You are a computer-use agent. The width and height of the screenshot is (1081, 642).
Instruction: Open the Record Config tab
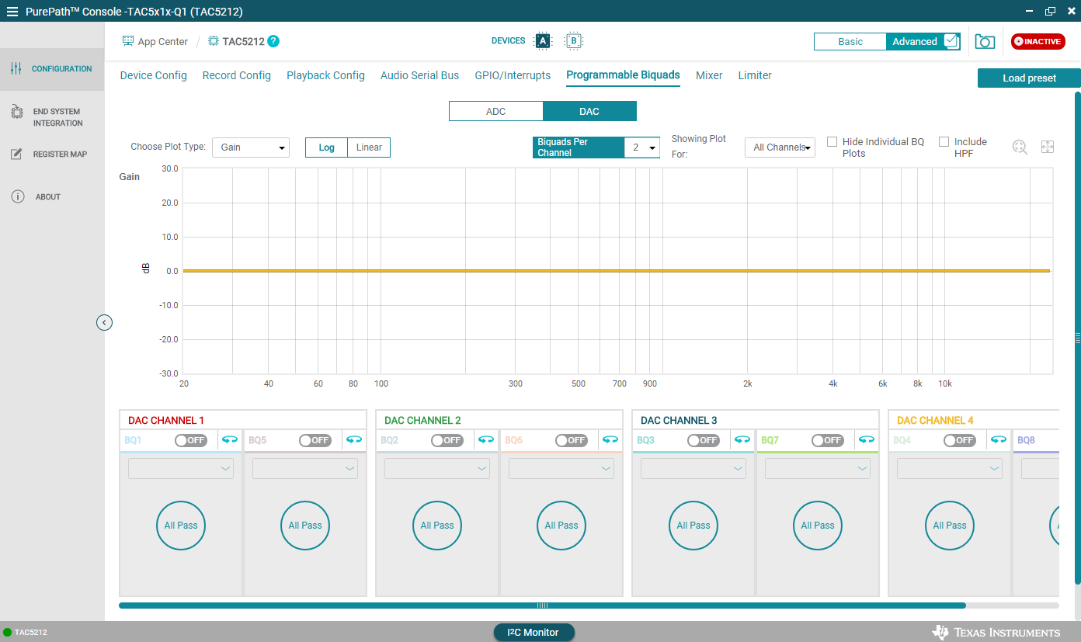(x=236, y=75)
